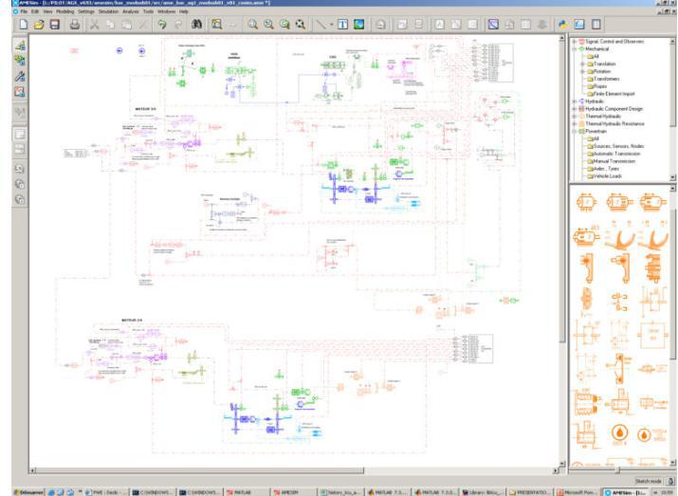Expand the Hydraulic library tree node
The height and width of the screenshot is (496, 678).
pyautogui.click(x=575, y=101)
